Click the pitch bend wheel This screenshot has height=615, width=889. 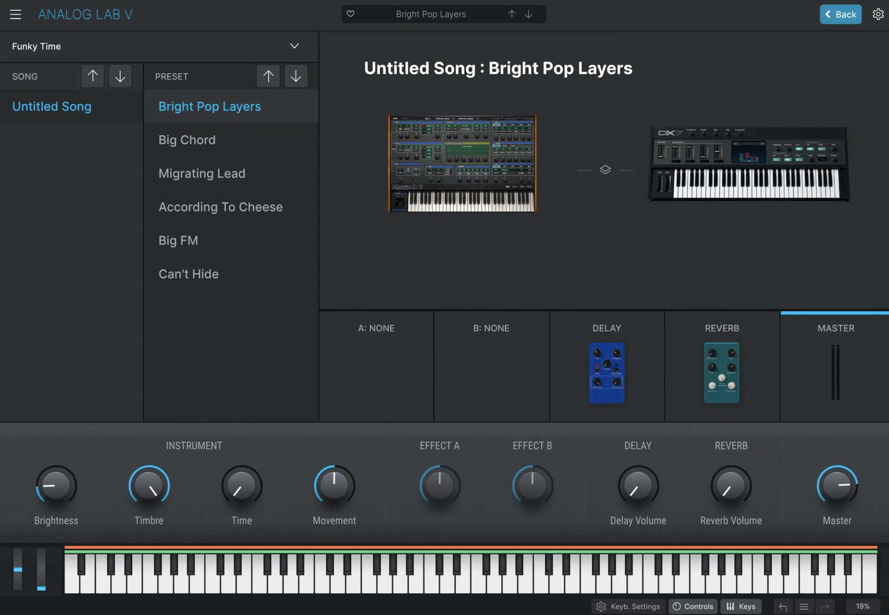pyautogui.click(x=17, y=570)
